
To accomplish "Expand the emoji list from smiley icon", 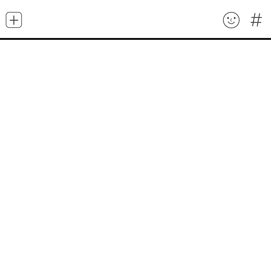I will pos(231,20).
